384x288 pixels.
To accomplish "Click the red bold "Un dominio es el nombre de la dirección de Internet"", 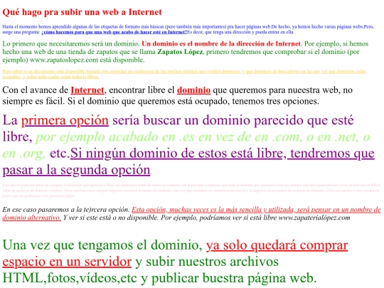I will 221,44.
